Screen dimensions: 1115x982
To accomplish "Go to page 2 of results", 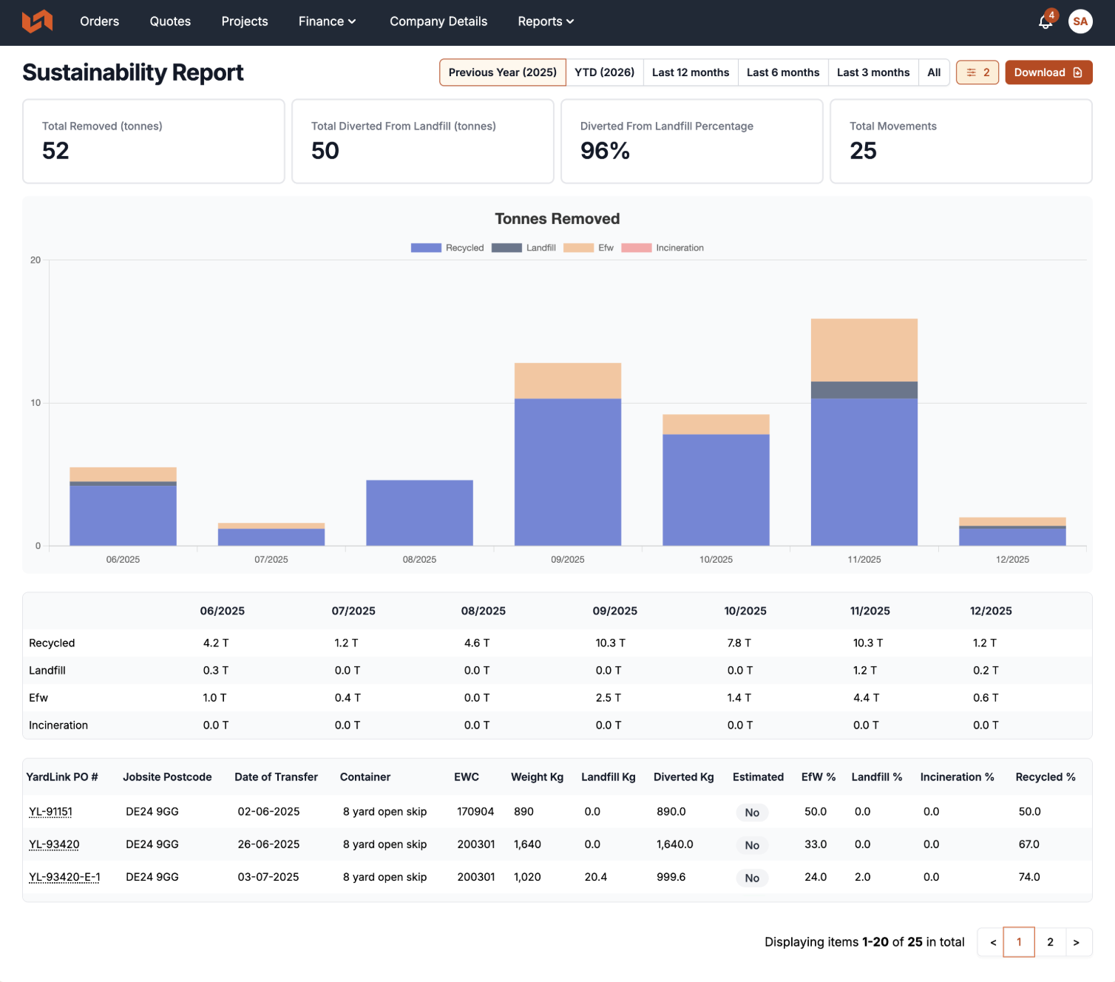I will pos(1050,942).
